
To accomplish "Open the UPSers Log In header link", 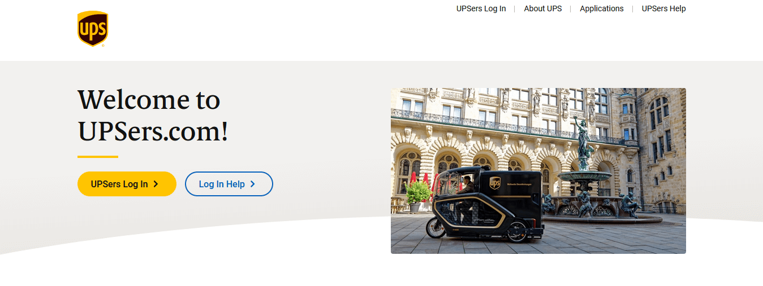I will [481, 8].
